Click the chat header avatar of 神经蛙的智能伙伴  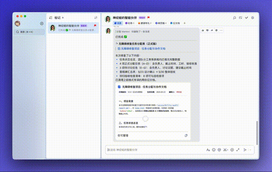tap(108, 19)
